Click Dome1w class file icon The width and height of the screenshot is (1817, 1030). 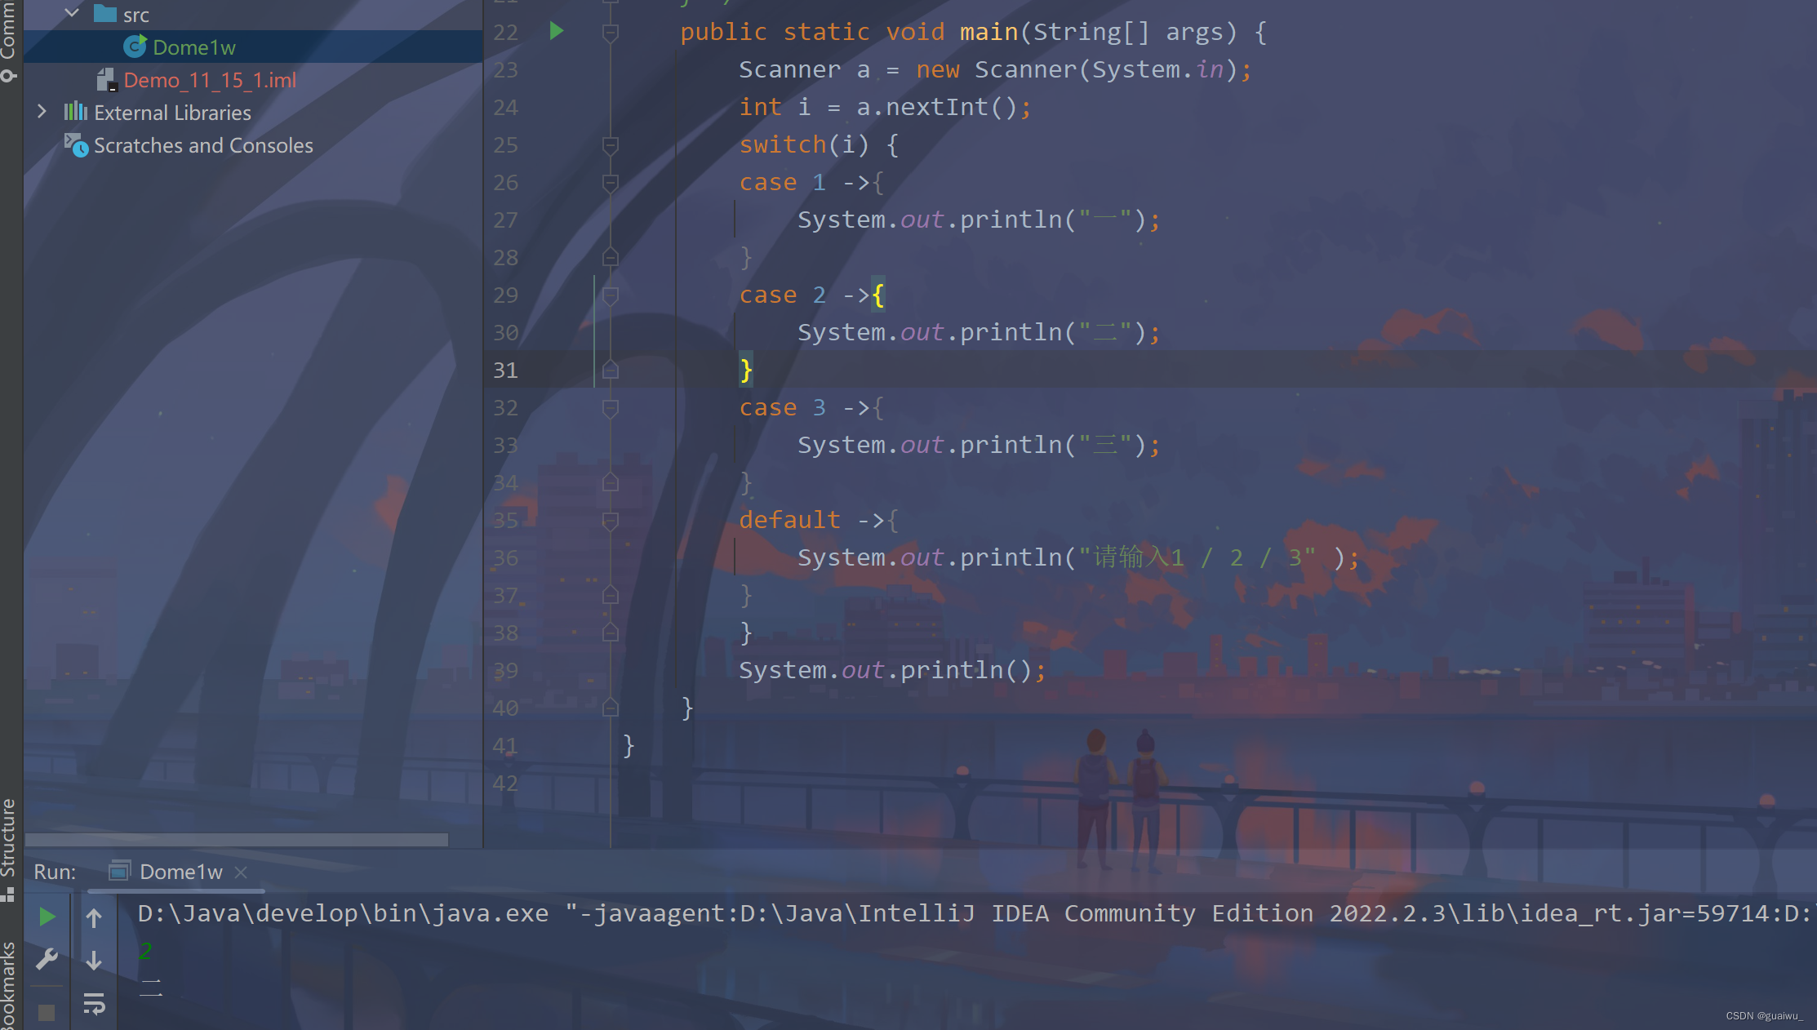(135, 47)
